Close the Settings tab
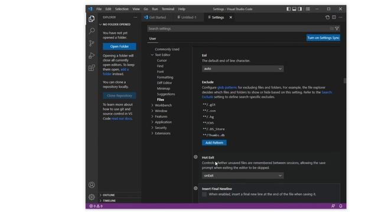 pos(231,17)
